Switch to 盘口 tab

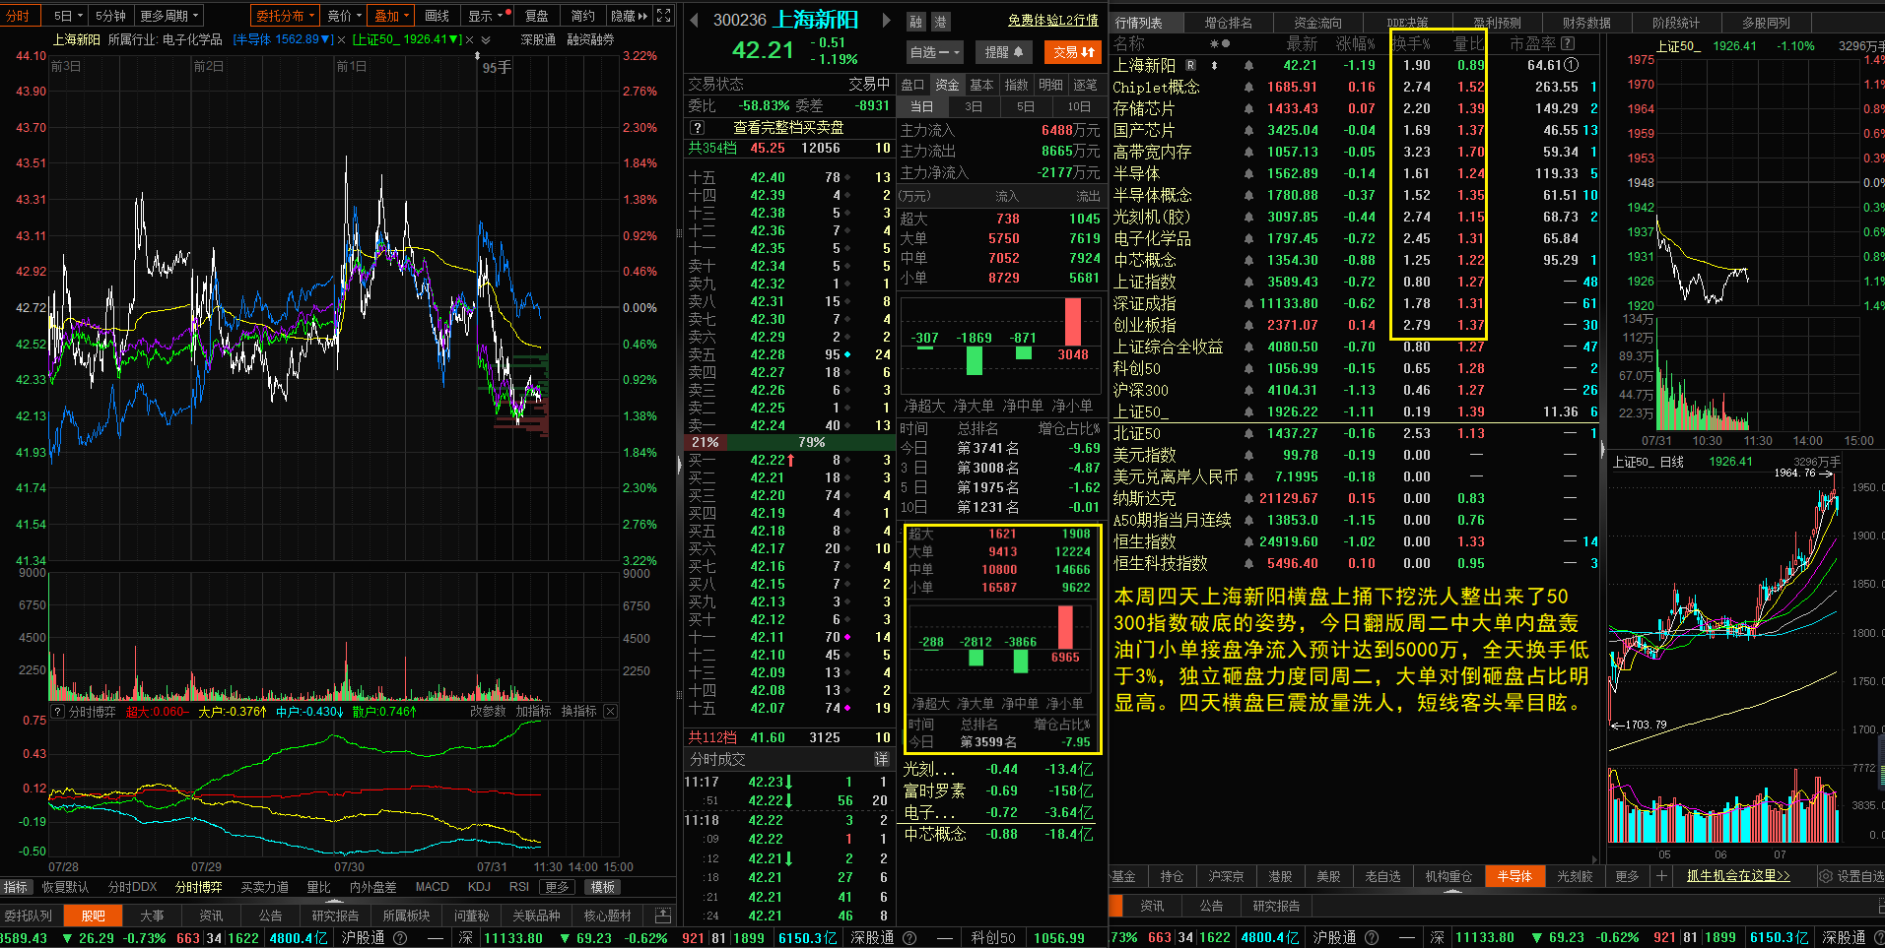click(913, 85)
